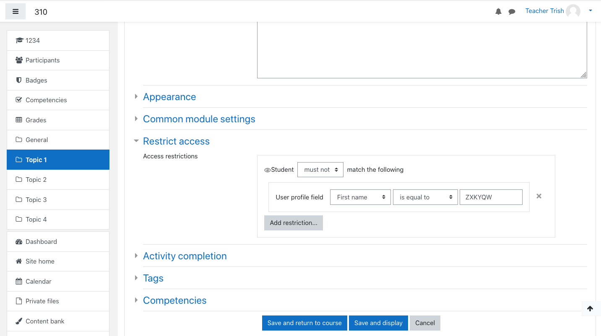Click Save and display button

[378, 323]
